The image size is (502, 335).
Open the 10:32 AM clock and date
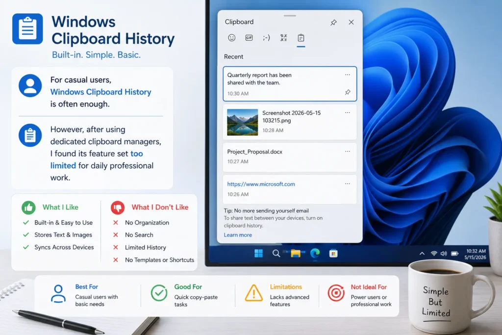[476, 254]
